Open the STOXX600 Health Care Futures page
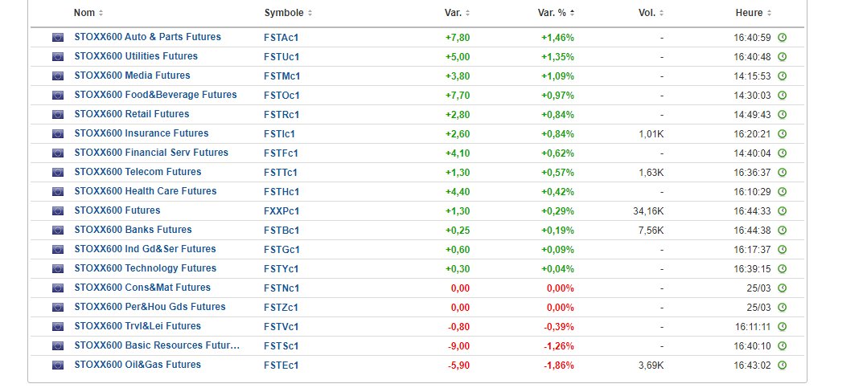Screen dimensions: 863x392 pos(146,191)
